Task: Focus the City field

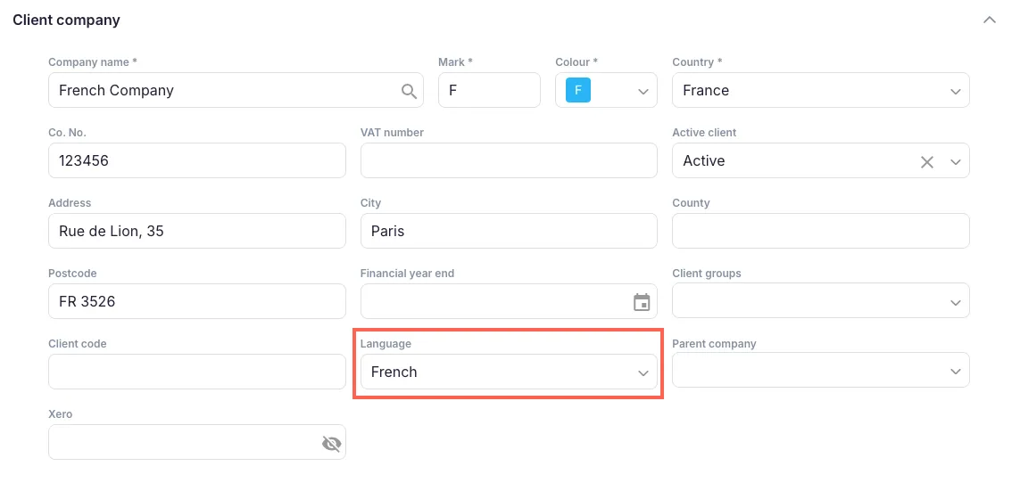Action: coord(509,231)
